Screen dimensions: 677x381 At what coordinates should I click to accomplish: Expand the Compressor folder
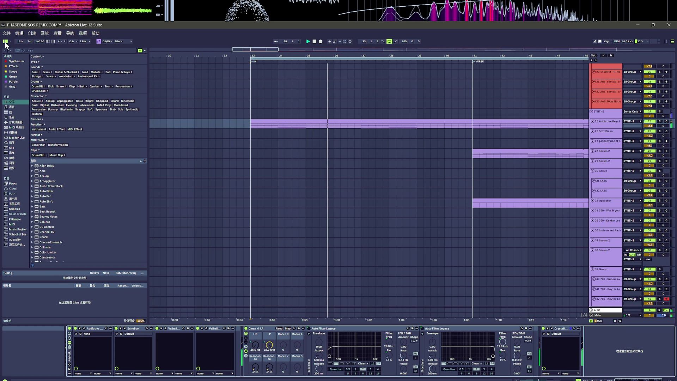32,258
